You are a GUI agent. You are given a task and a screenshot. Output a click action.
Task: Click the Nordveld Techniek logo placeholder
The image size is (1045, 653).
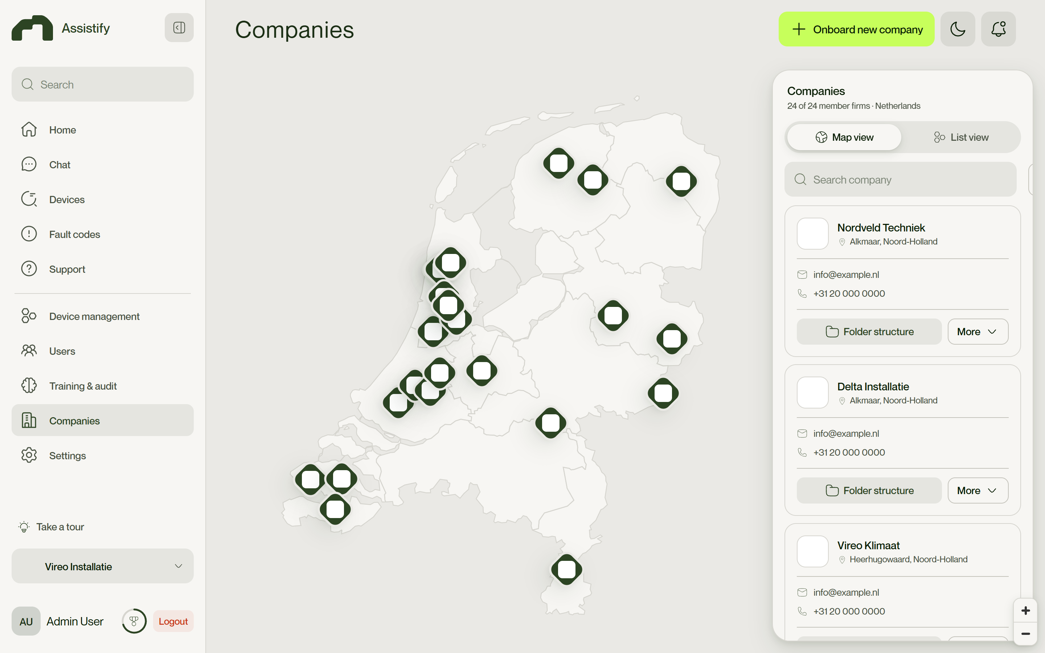click(x=812, y=234)
